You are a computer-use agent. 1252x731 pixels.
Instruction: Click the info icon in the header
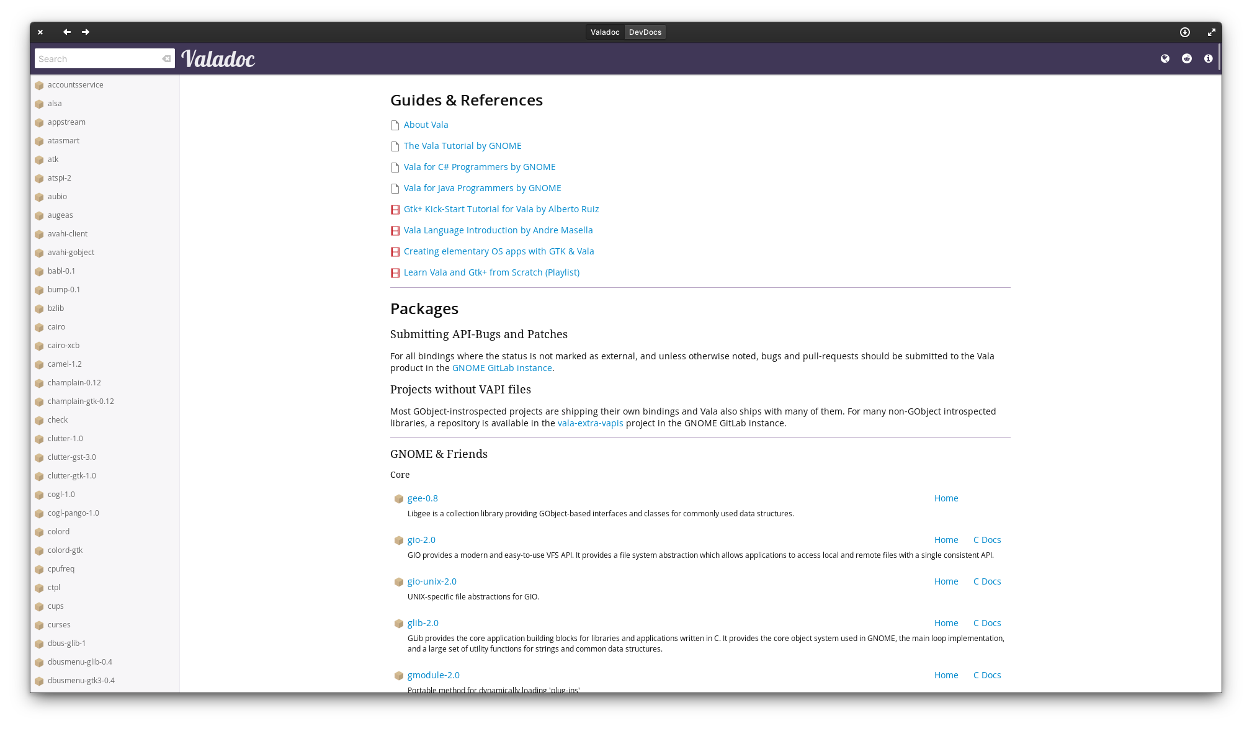pos(1208,58)
